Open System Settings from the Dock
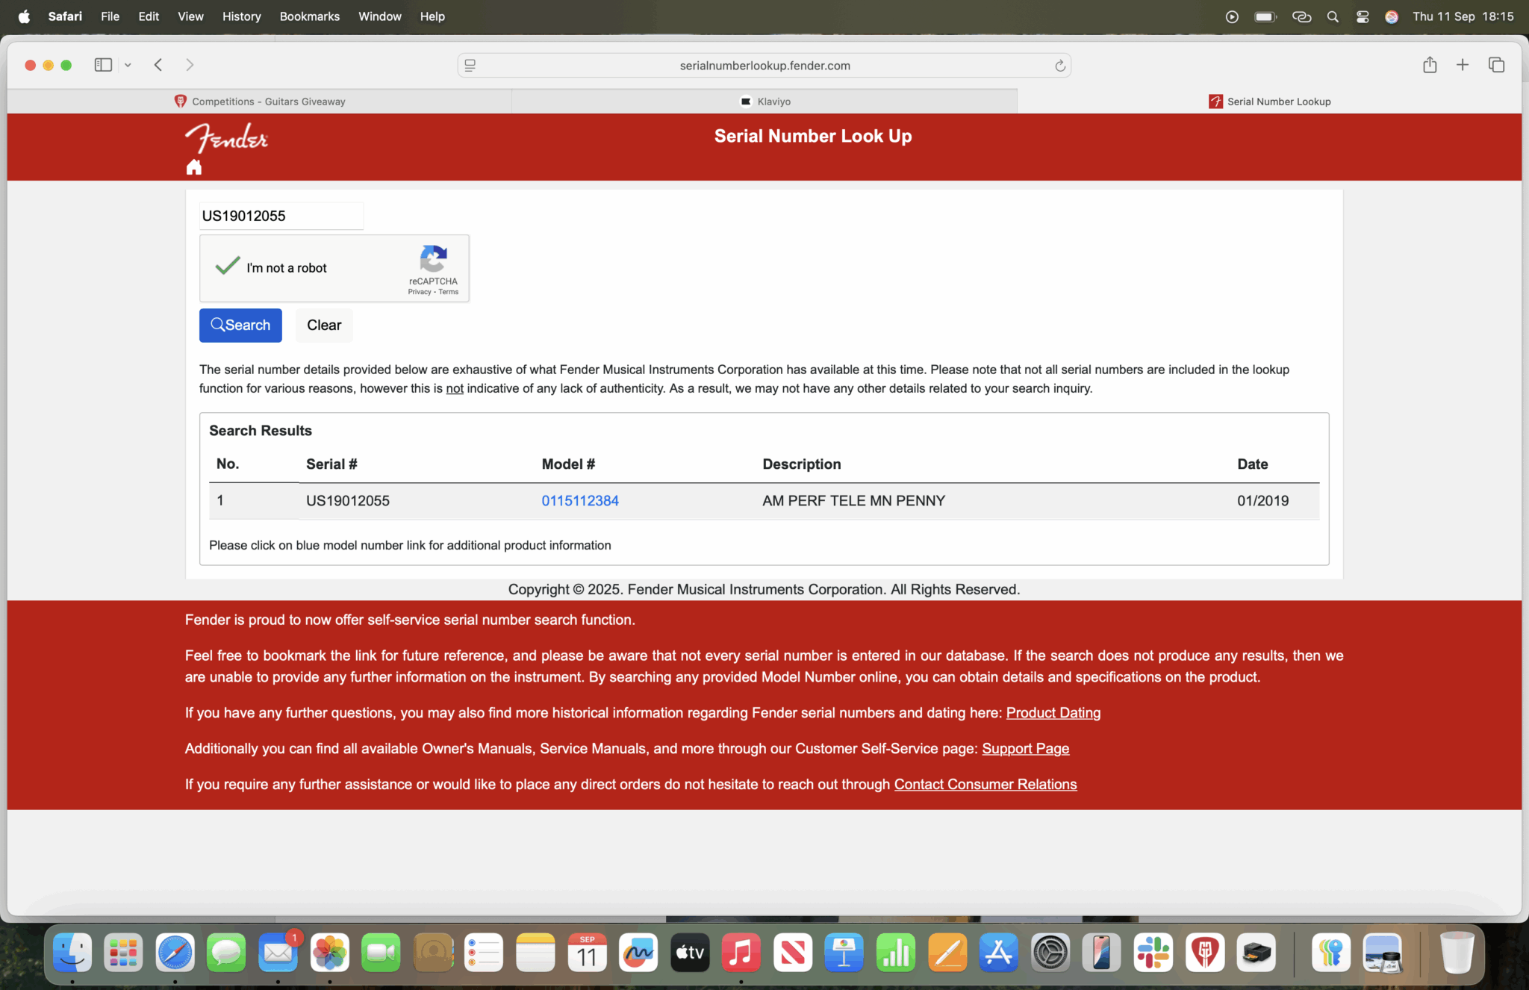This screenshot has height=990, width=1529. tap(1050, 953)
